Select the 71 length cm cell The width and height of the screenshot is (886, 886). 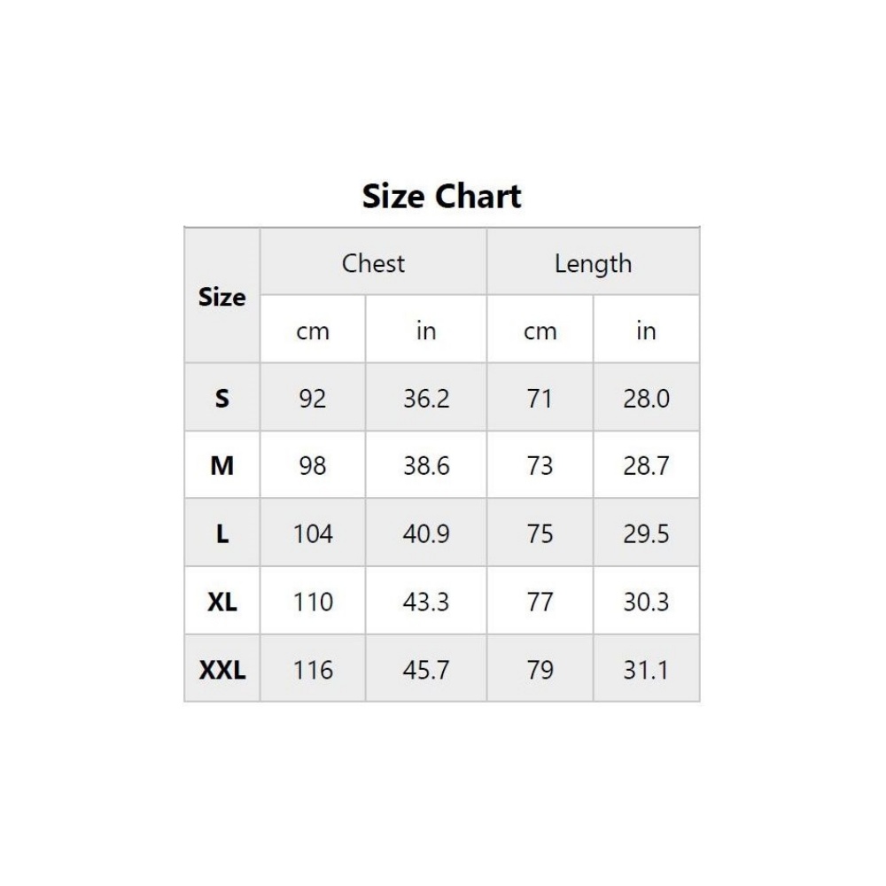pyautogui.click(x=540, y=399)
